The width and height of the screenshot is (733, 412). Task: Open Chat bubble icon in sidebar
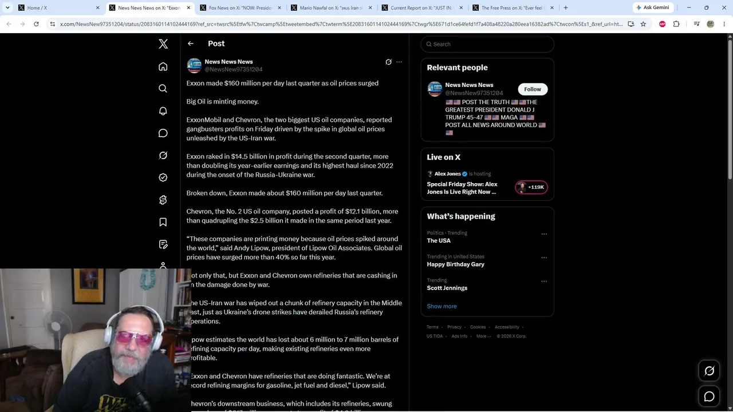(x=163, y=133)
